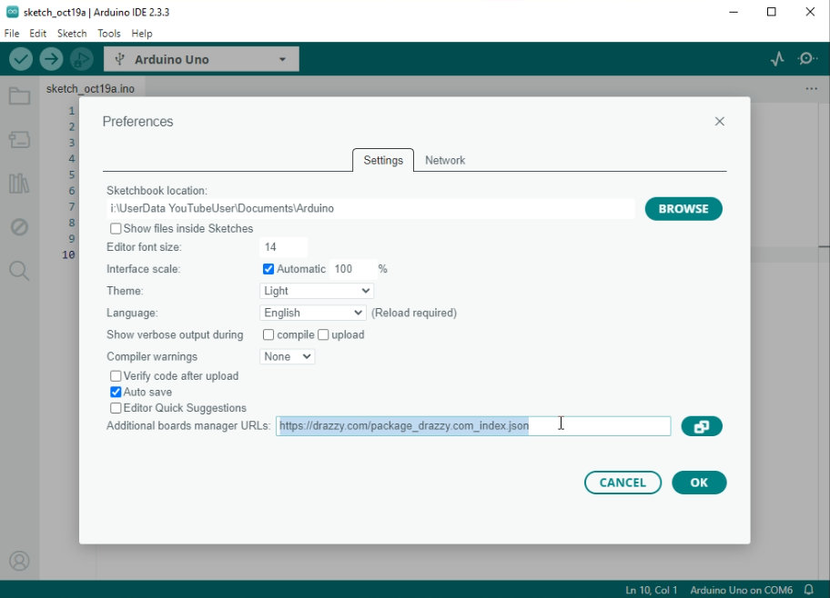
Task: Open the Serial Monitor
Action: 807,59
